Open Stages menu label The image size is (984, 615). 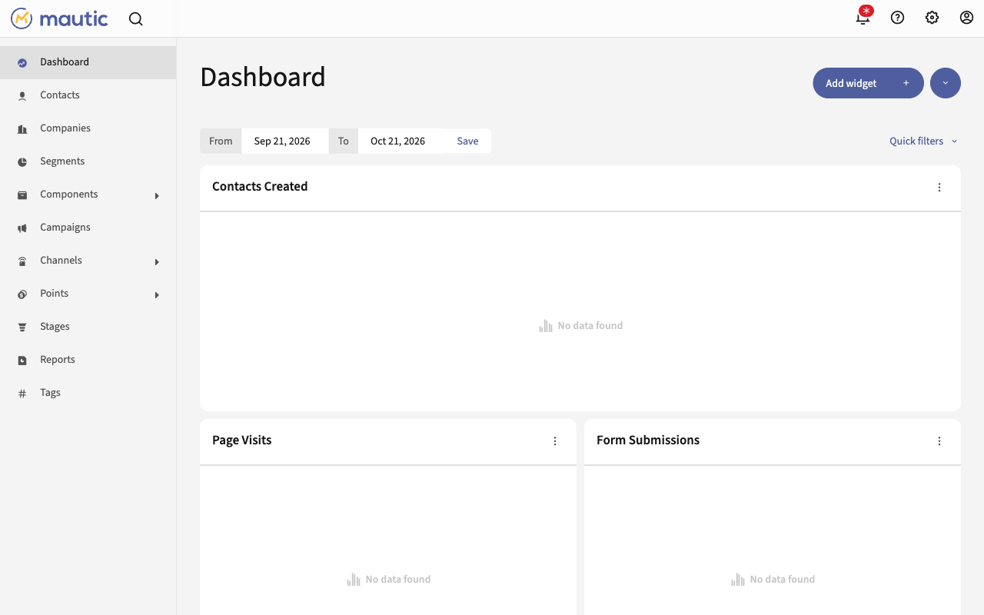[x=55, y=327]
